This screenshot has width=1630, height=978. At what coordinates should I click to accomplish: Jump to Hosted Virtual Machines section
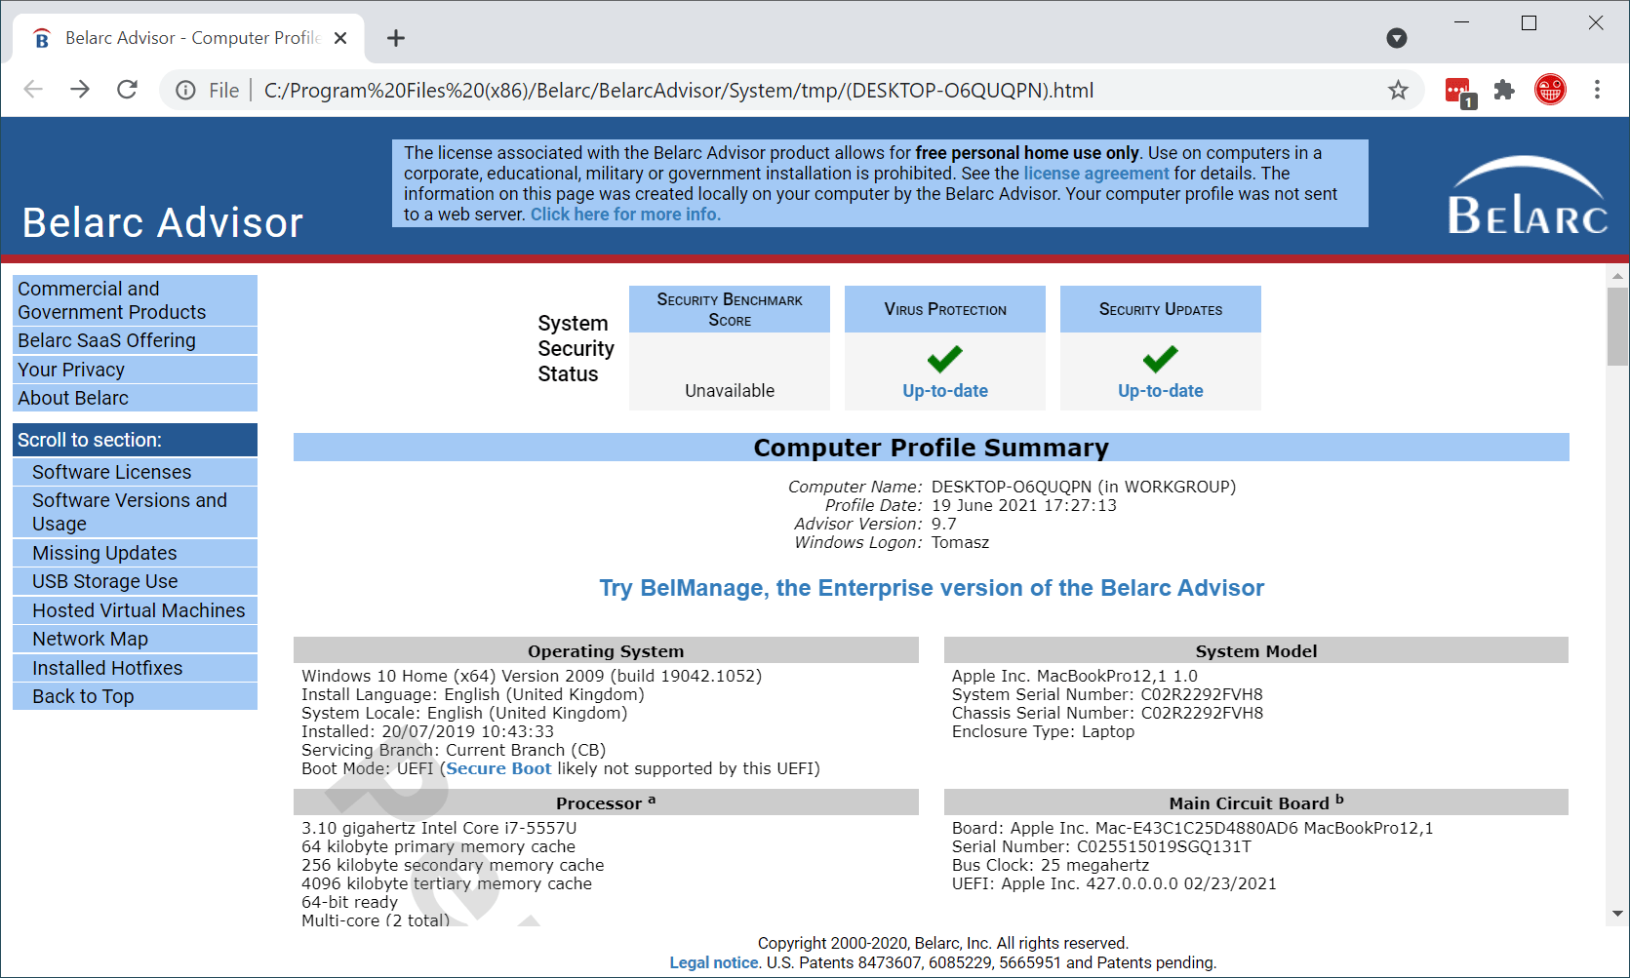pyautogui.click(x=135, y=610)
